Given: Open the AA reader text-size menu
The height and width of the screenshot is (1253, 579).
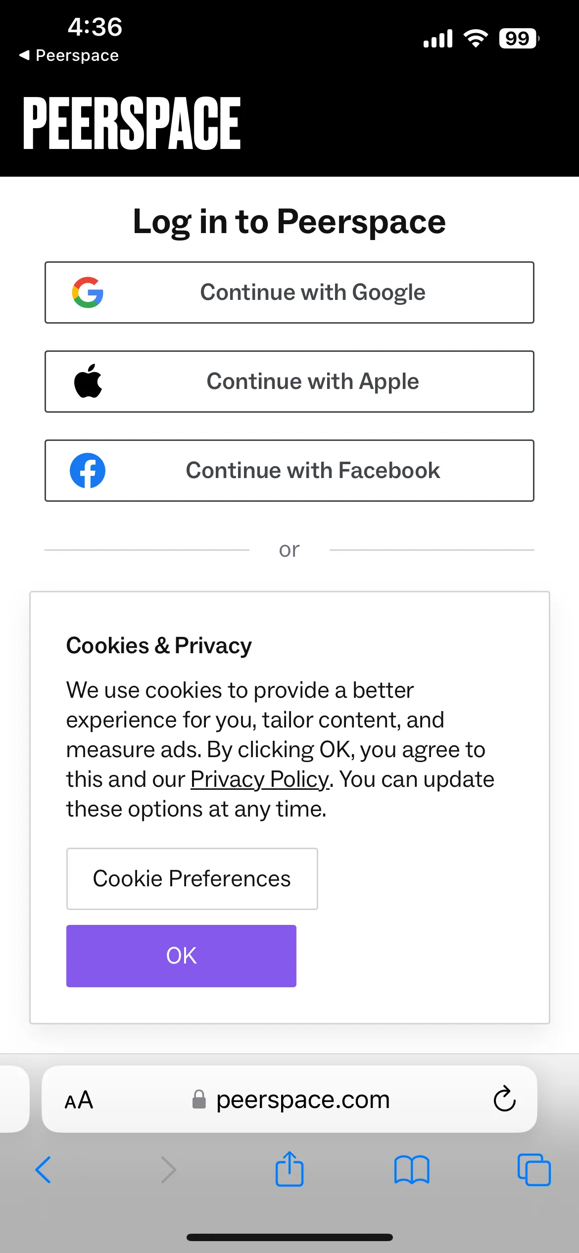Looking at the screenshot, I should pos(79,1100).
